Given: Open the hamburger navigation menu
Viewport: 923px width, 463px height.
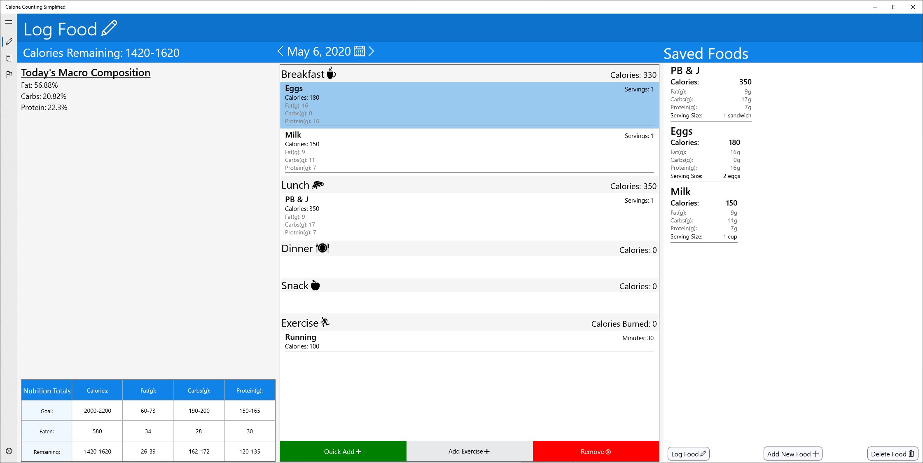Looking at the screenshot, I should click(x=9, y=22).
